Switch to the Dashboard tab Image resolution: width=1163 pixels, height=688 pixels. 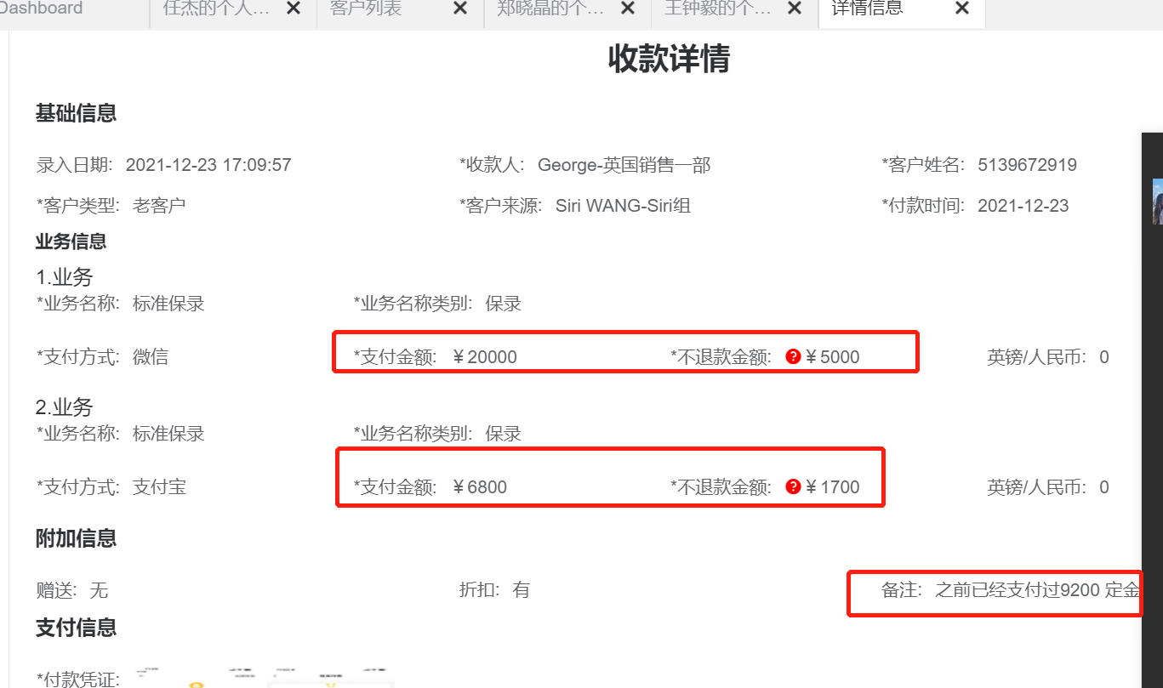(41, 9)
